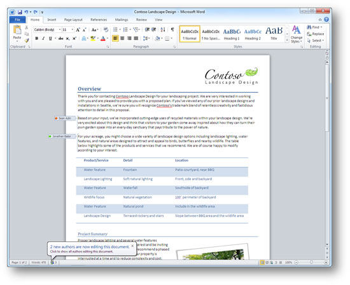Open the font size dropdown
This screenshot has height=285, width=350.
[x=73, y=30]
